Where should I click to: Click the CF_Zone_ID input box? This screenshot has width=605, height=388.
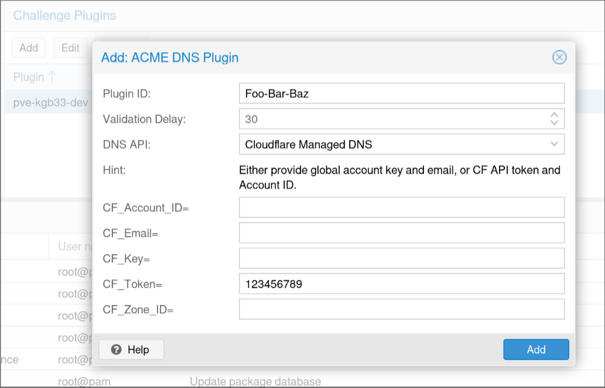coord(402,309)
